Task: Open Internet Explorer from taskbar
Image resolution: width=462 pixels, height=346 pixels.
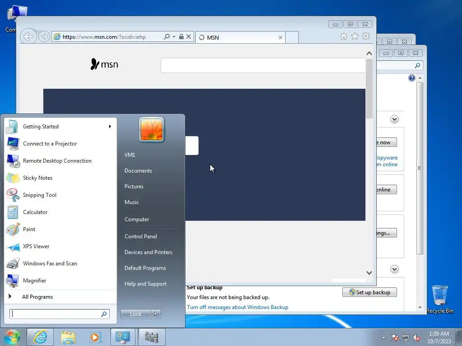Action: 40,337
